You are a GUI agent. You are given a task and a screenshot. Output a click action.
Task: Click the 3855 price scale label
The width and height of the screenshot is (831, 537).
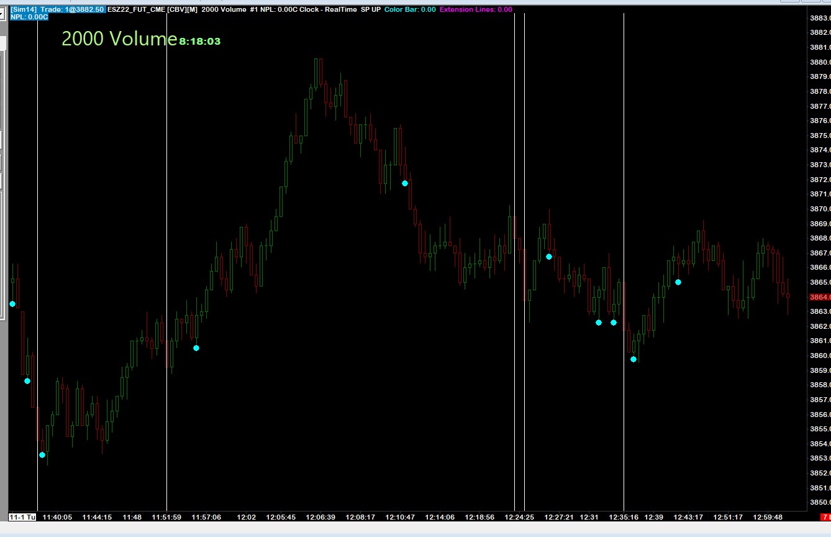click(820, 429)
